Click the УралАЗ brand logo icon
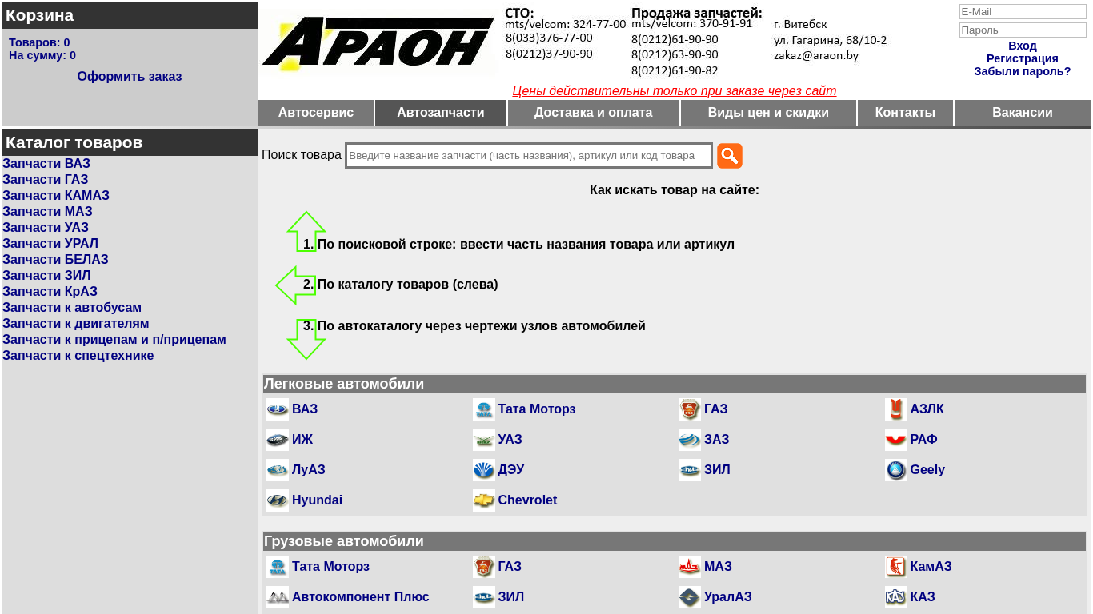This screenshot has width=1093, height=614. (690, 597)
